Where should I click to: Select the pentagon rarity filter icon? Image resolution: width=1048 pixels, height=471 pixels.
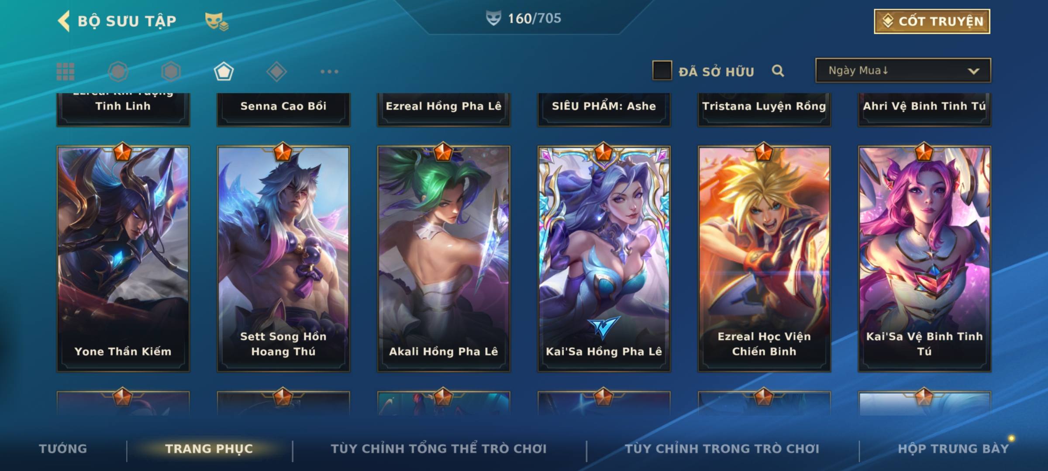coord(224,72)
